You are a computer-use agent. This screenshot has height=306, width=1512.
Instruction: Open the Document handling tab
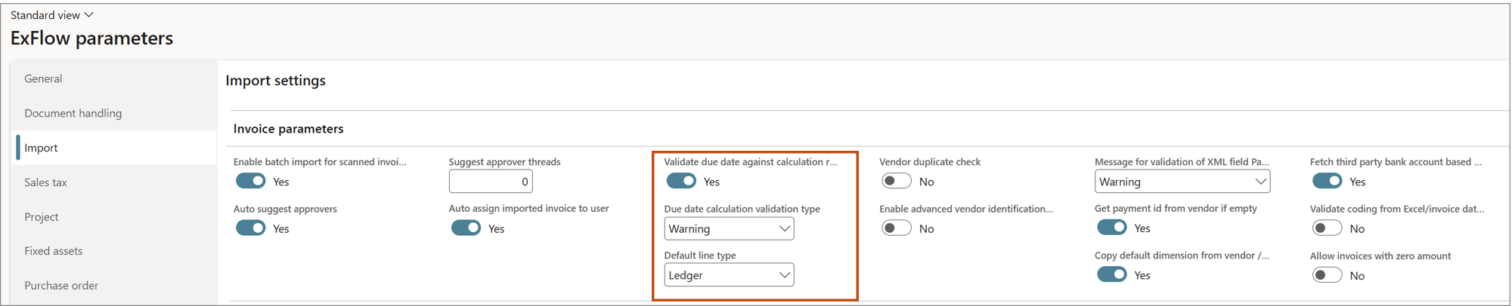coord(73,113)
